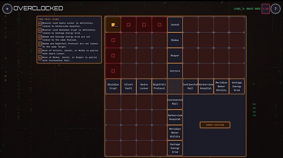
Task: Mark the Widow and Silent Vault cell
Action: (129, 40)
